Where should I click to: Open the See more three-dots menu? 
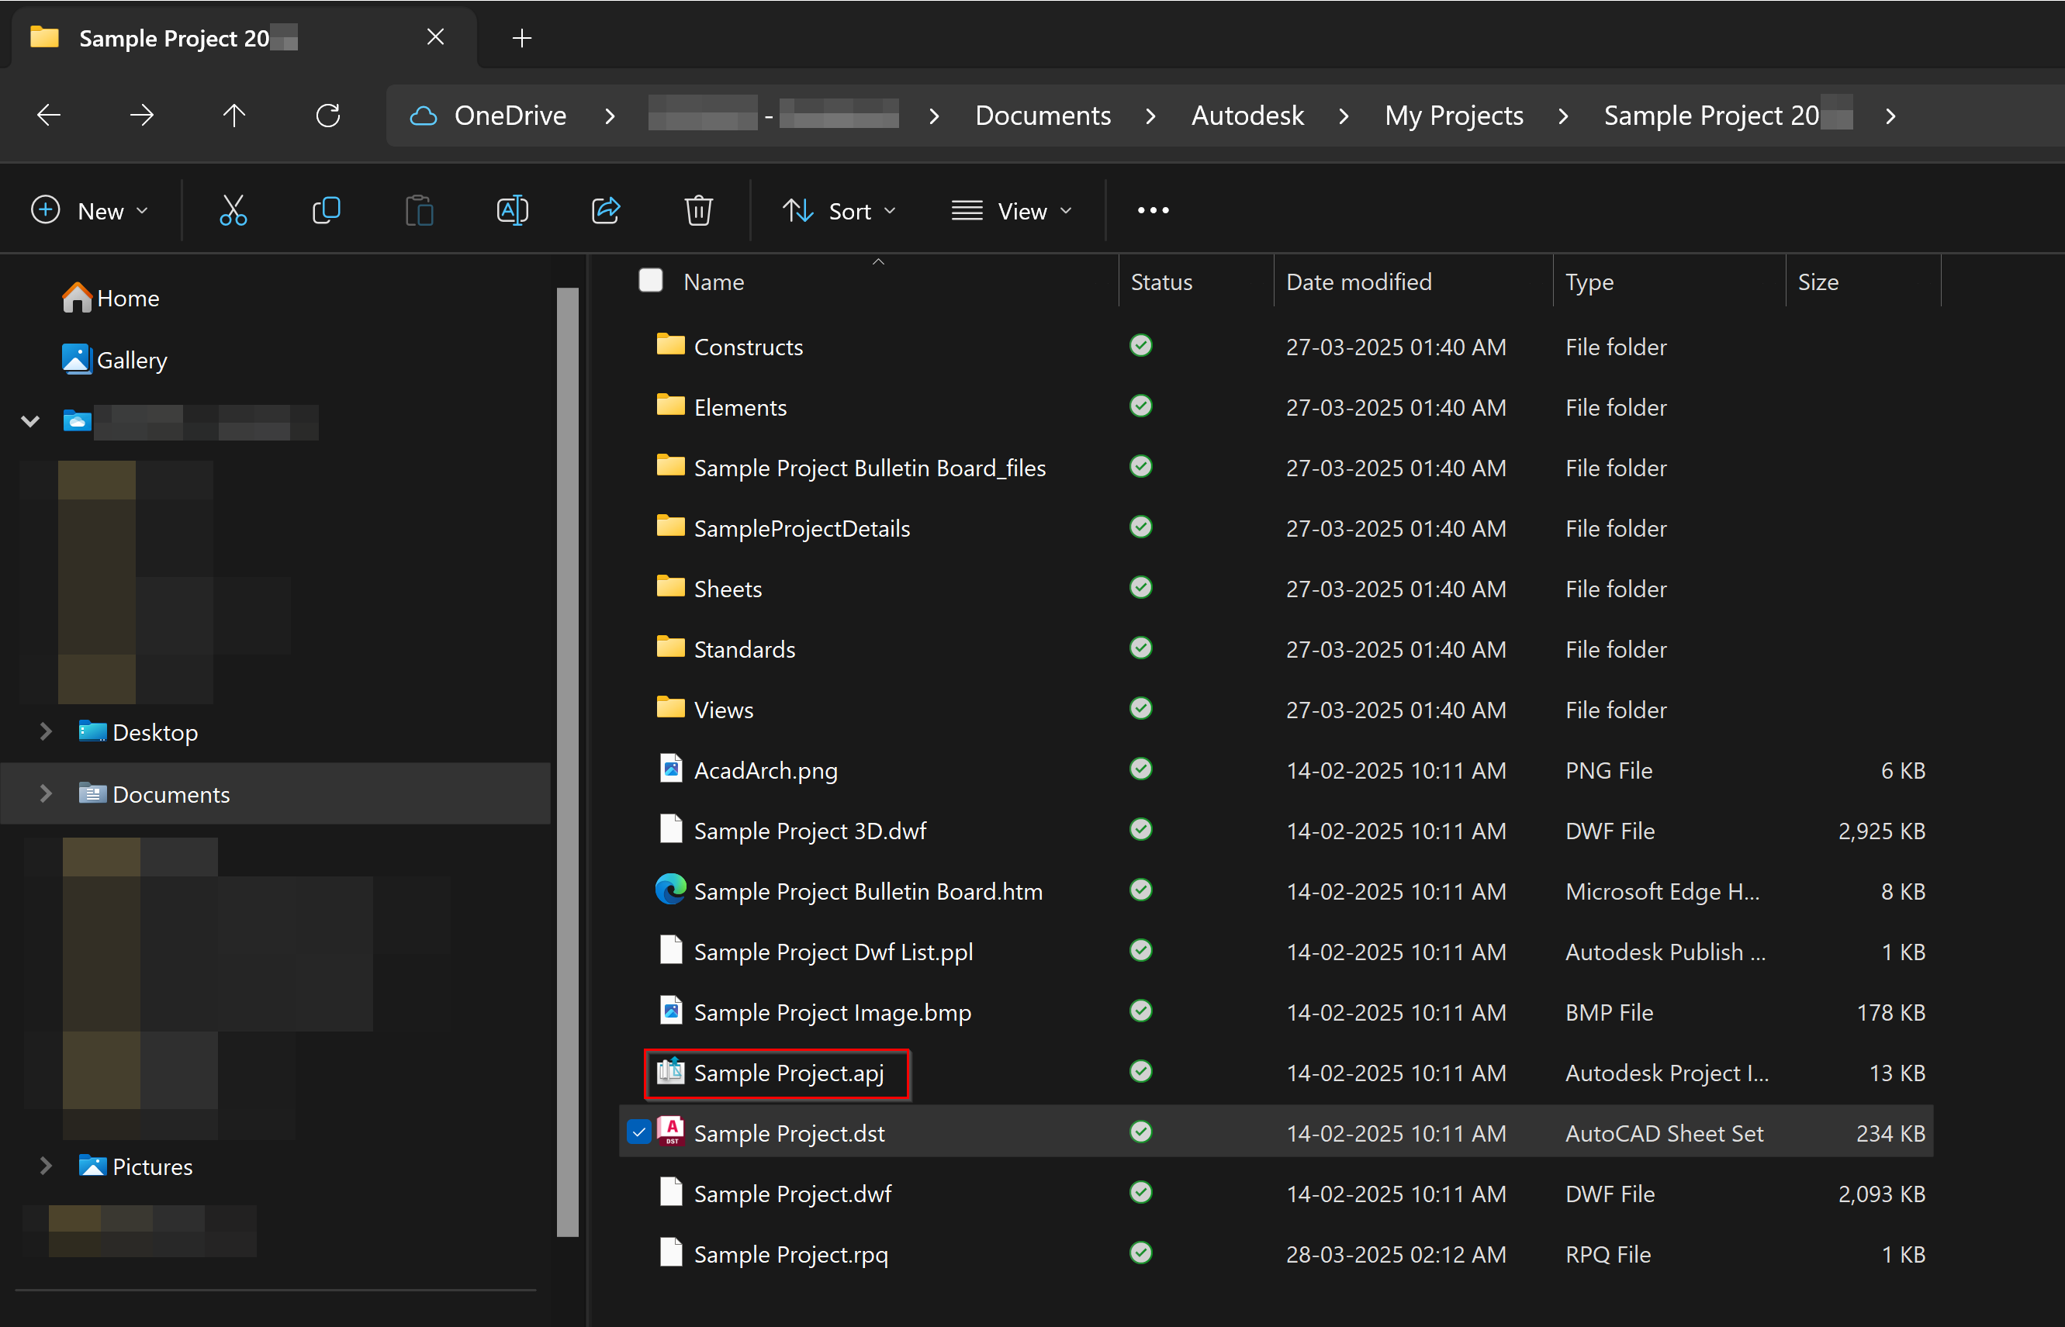point(1154,210)
